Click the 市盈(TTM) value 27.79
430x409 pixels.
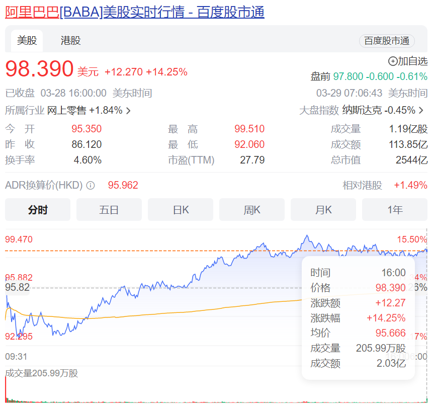(252, 160)
